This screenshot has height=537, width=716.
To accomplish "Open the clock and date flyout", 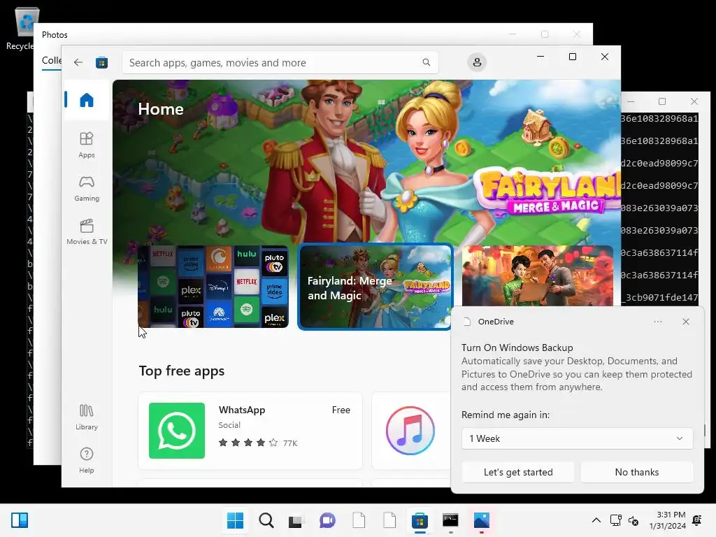I will pyautogui.click(x=667, y=520).
